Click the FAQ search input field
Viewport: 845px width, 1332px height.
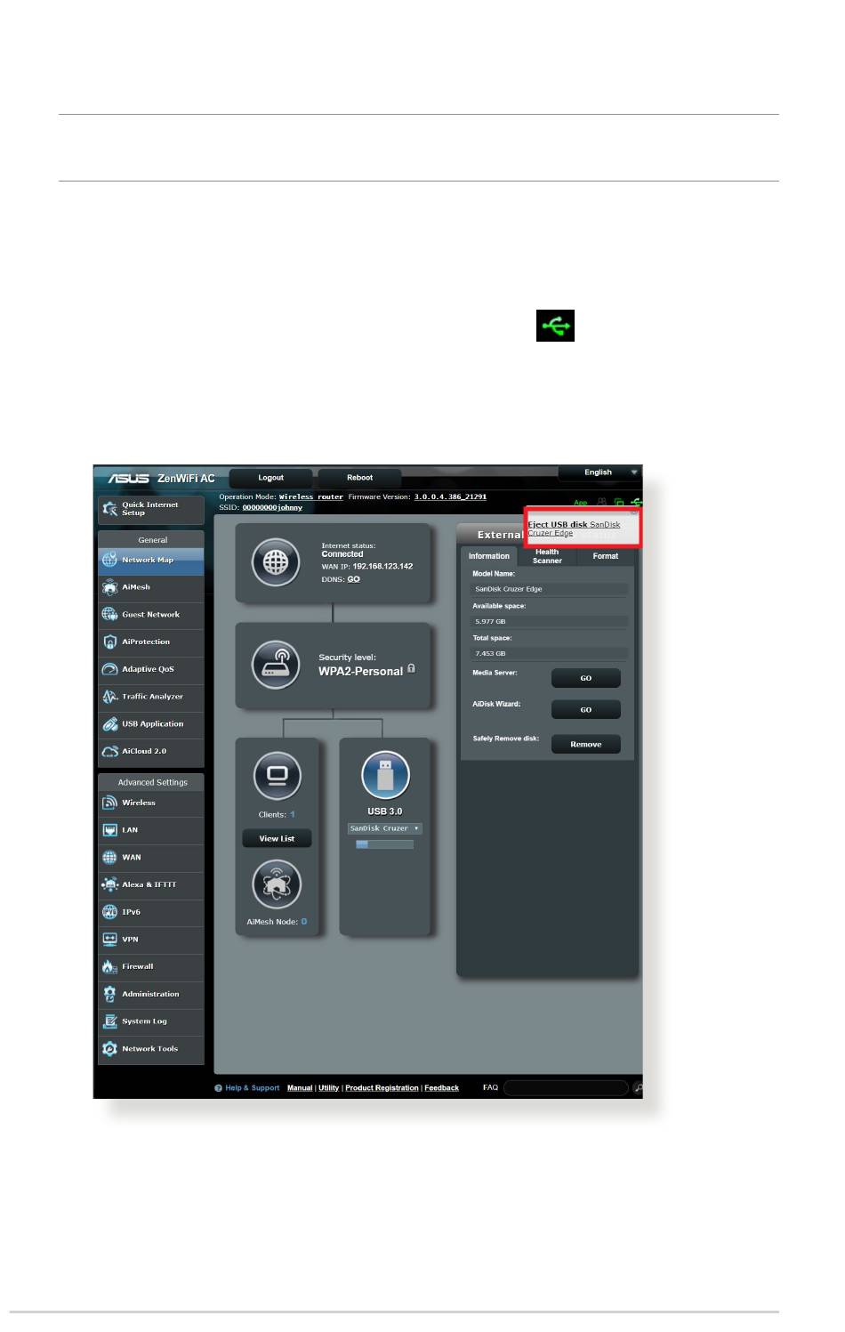coord(566,1087)
